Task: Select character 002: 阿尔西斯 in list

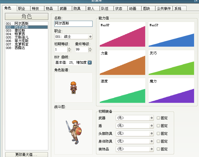Action: click(27, 27)
